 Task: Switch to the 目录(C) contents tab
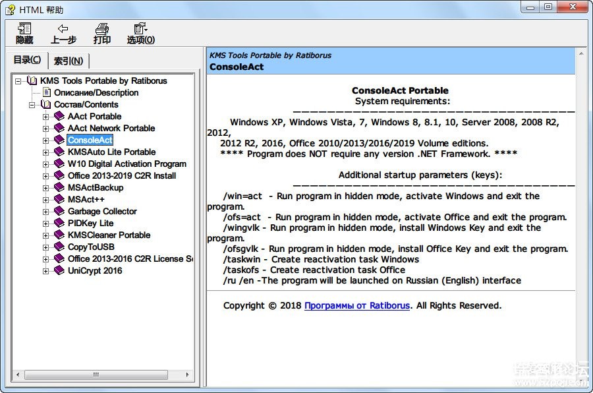coord(27,60)
